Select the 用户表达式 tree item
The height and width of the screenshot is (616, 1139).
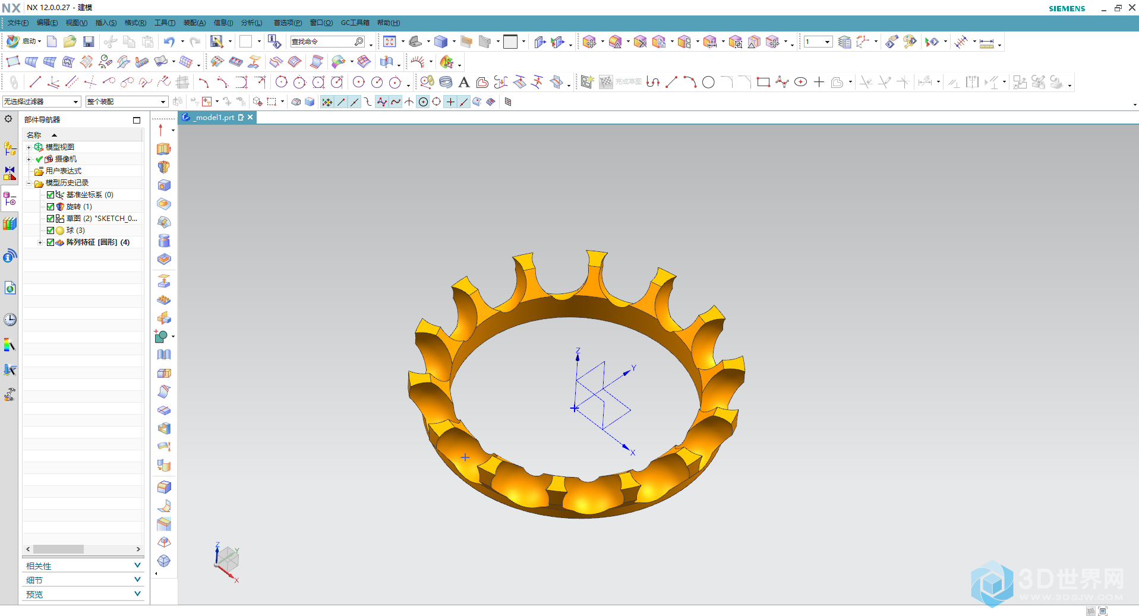click(64, 171)
